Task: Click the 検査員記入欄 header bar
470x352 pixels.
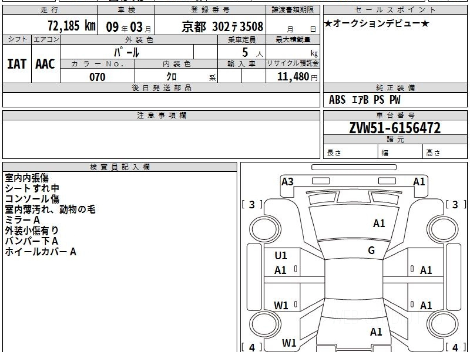Action: point(120,167)
